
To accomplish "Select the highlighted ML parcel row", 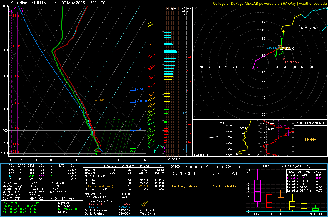I will click(x=42, y=176).
